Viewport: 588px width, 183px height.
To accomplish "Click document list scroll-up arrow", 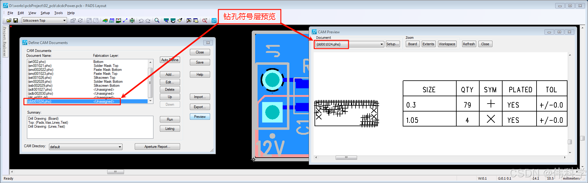I will pyautogui.click(x=150, y=62).
